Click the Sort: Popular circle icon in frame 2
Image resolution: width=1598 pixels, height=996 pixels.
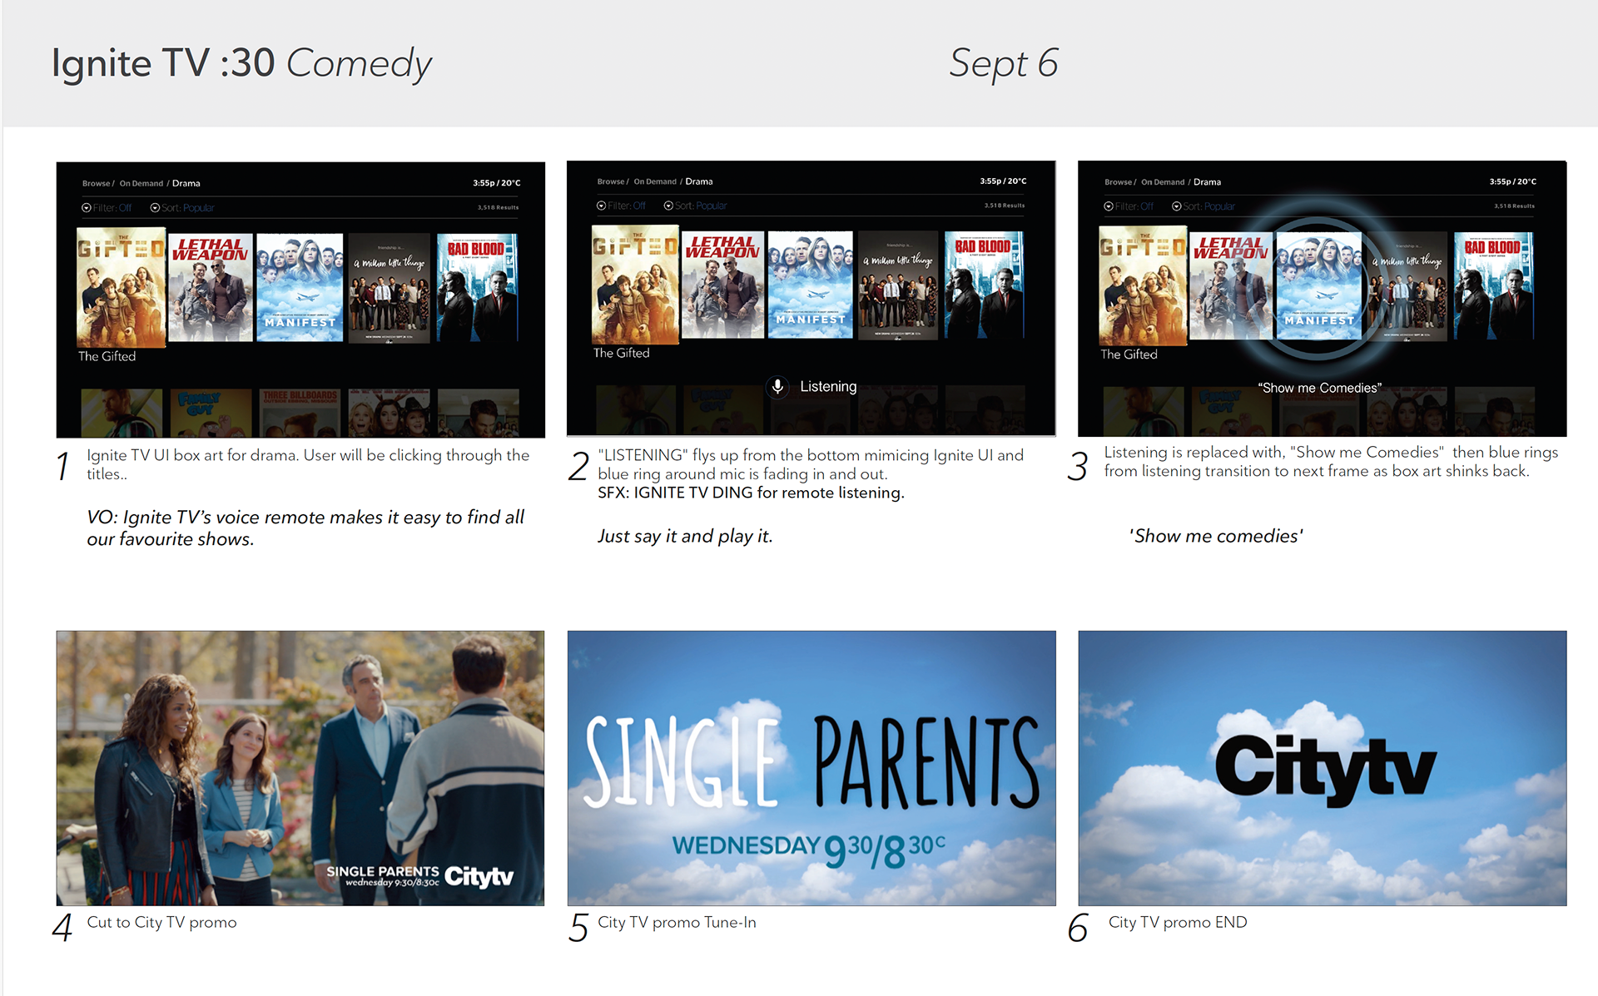(668, 206)
